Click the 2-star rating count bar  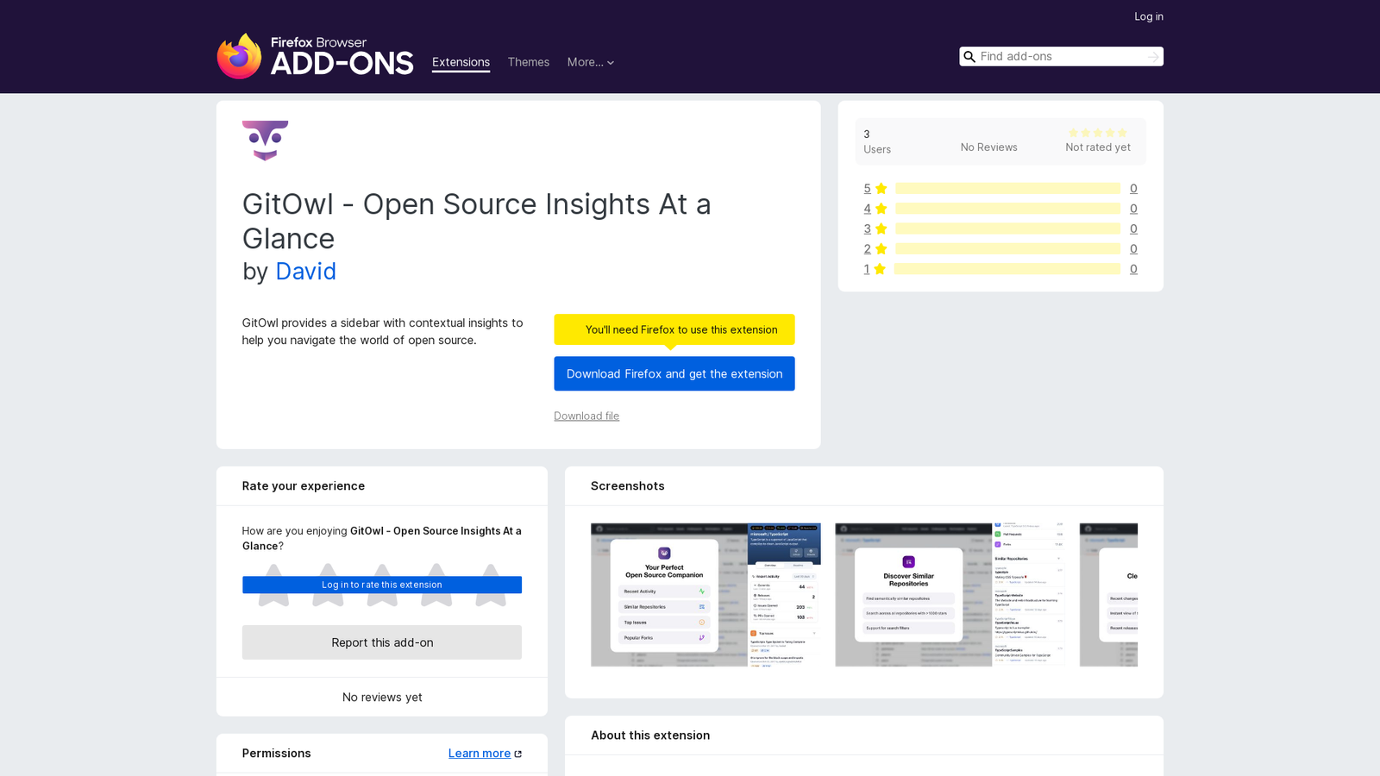point(1007,249)
